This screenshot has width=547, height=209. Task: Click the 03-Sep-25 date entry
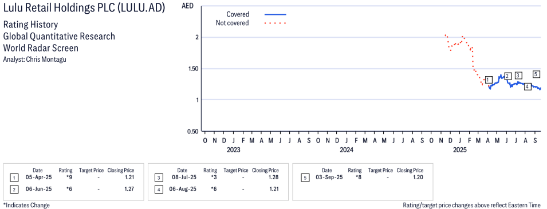click(x=330, y=178)
